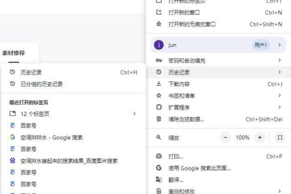
Task: Click the history clock icon in main menu
Action: point(159,72)
